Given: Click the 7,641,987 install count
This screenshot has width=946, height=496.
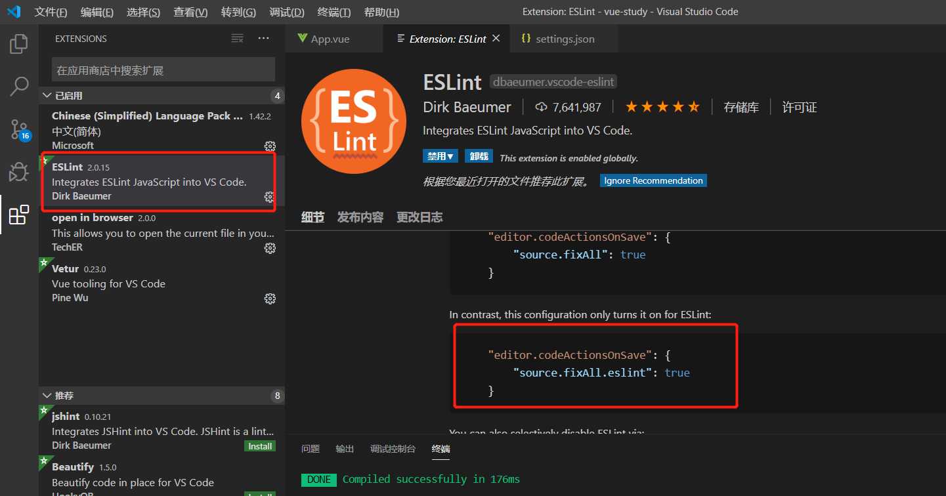Looking at the screenshot, I should (577, 107).
